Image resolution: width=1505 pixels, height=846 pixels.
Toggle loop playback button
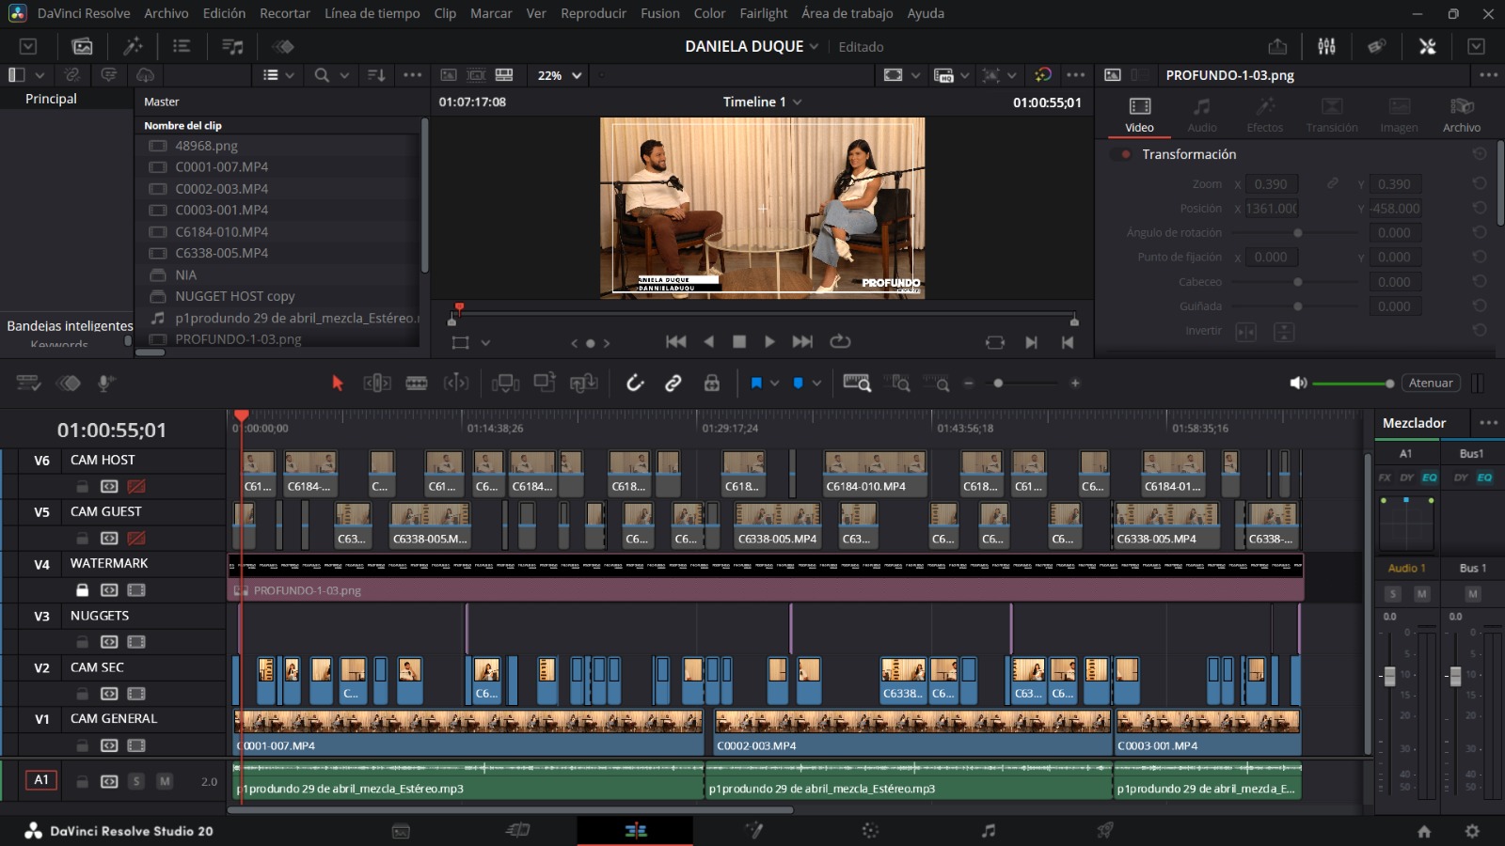[840, 342]
